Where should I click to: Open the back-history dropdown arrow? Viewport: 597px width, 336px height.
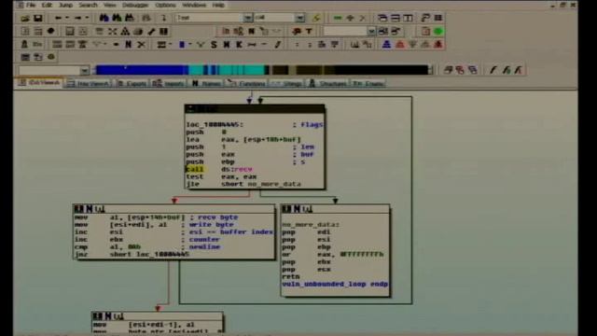coord(67,18)
